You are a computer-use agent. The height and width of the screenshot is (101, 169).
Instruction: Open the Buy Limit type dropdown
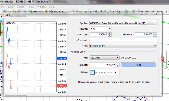pos(104,58)
